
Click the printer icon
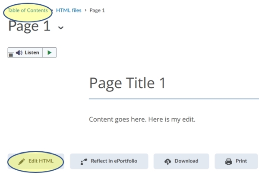click(229, 162)
